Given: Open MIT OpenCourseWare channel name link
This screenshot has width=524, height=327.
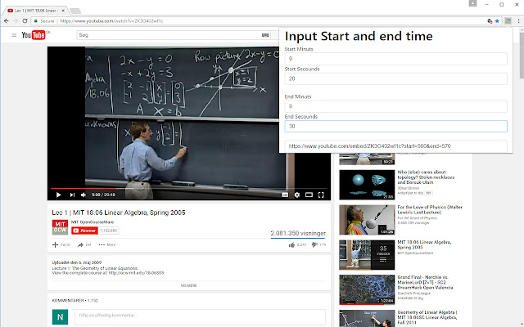Looking at the screenshot, I should pyautogui.click(x=93, y=222).
